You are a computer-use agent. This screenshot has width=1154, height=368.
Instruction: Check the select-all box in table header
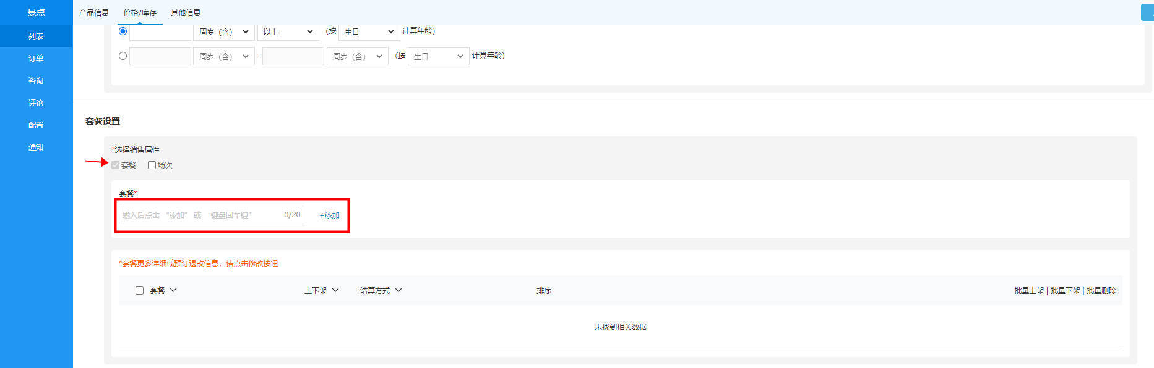click(139, 290)
